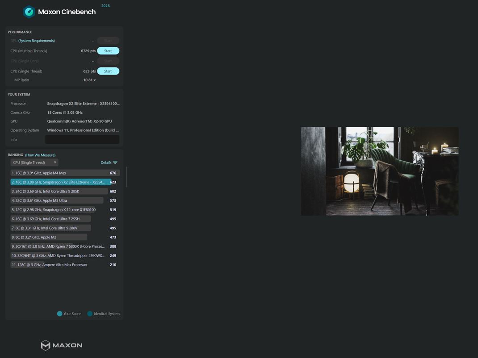Click the Identical System legend dot
478x358 pixels.
90,314
